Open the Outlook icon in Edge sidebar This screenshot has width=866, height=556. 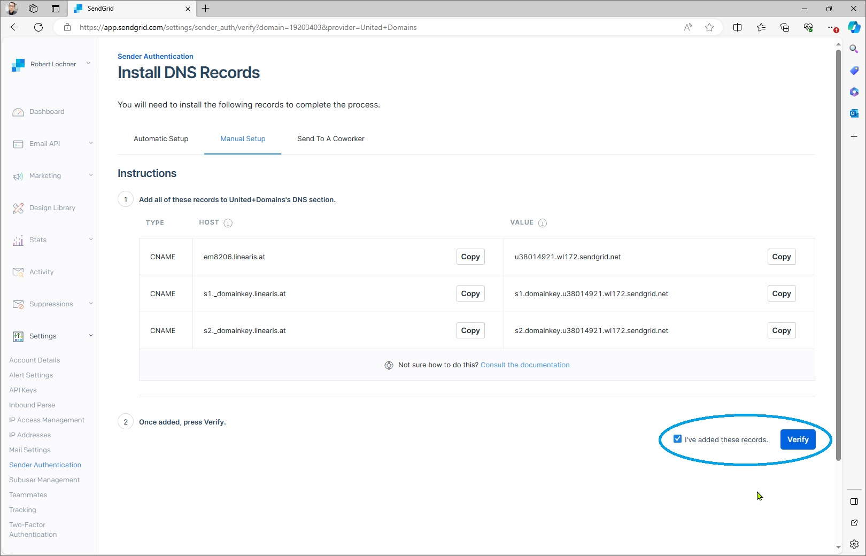[x=854, y=113]
